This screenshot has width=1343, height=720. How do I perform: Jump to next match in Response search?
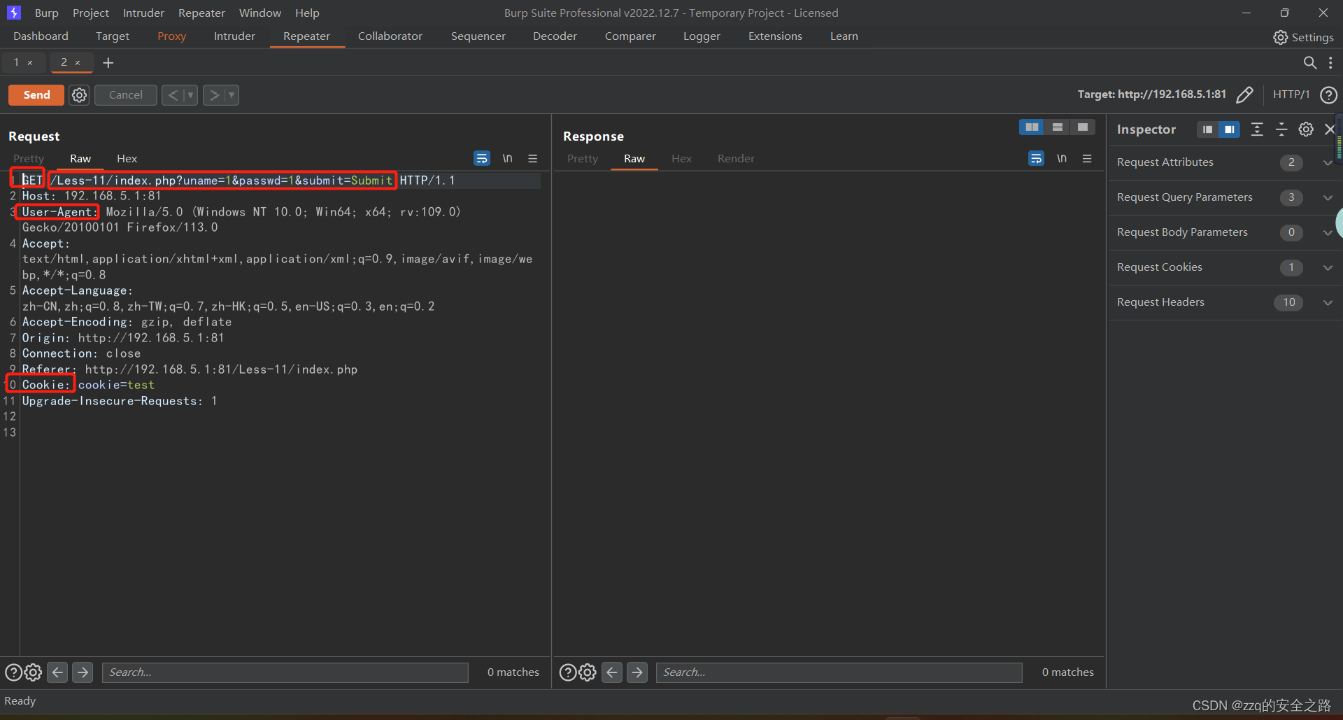637,672
